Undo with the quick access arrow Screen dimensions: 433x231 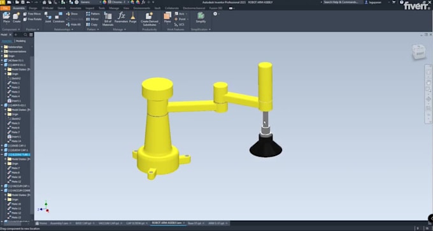(28, 2)
